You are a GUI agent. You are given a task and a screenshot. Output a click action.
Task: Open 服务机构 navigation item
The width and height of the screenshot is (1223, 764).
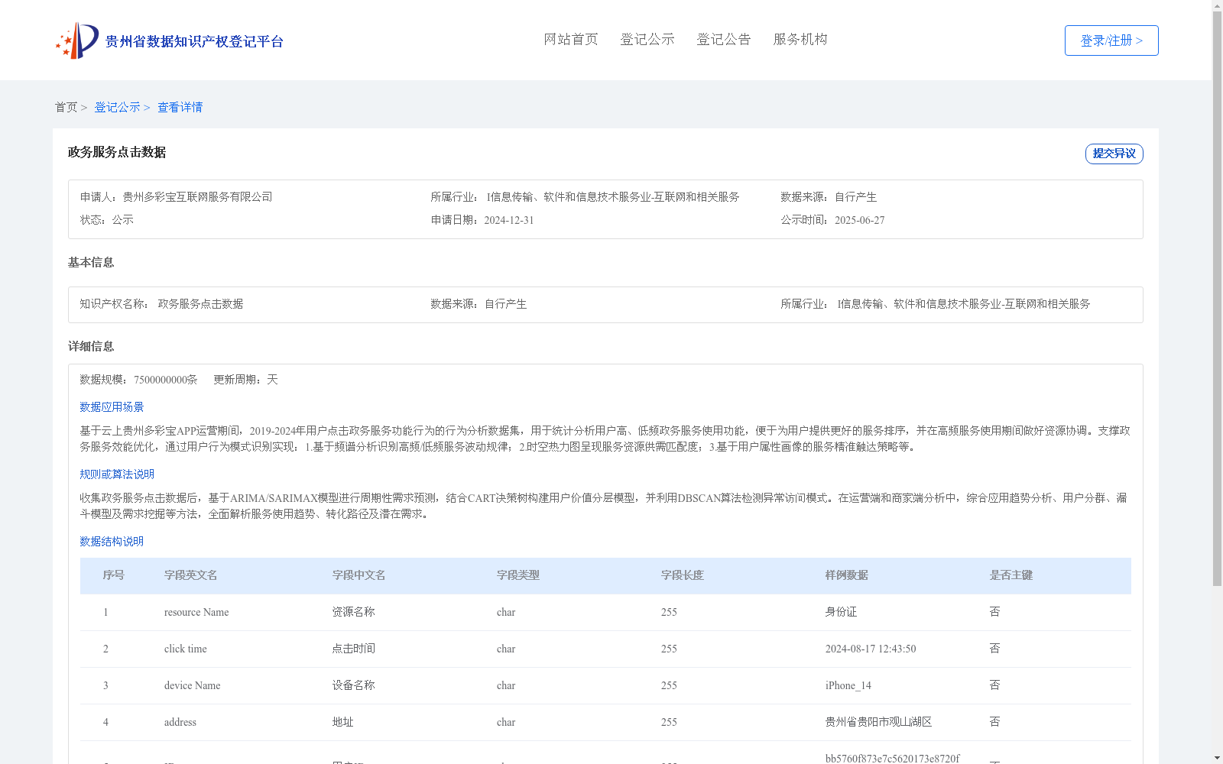[x=800, y=40]
